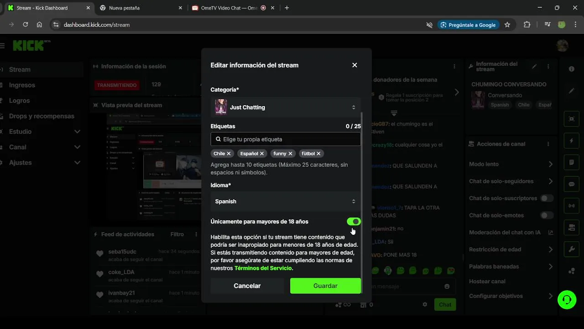Click the address bar URL
The width and height of the screenshot is (584, 329).
point(97,25)
